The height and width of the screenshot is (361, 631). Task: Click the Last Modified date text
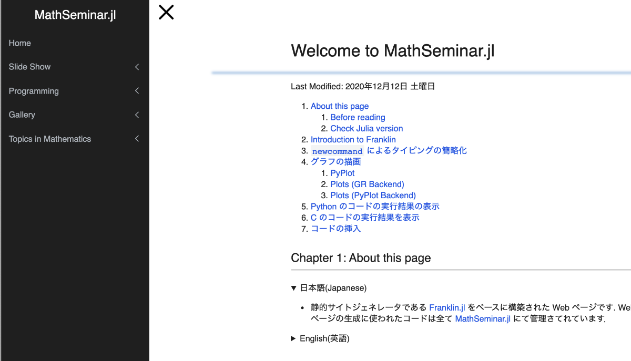pos(363,87)
